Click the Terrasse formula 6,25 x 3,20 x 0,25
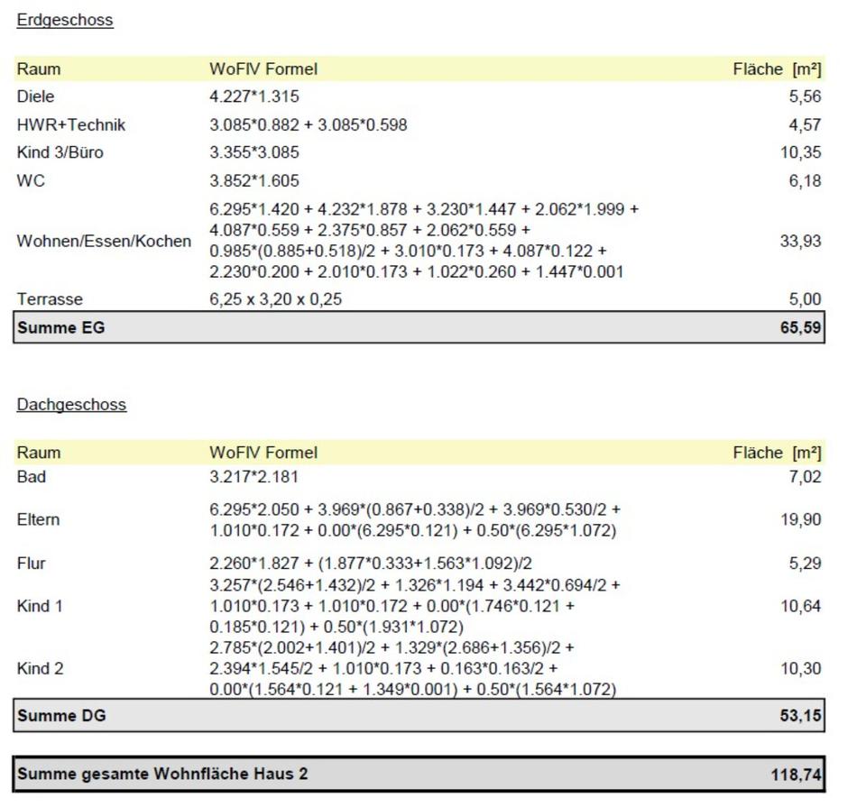The image size is (866, 807). coord(275,299)
